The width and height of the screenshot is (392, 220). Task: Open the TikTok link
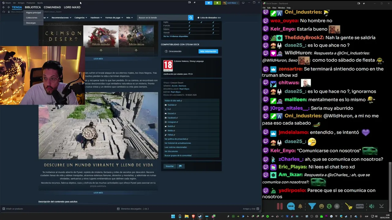192,135
